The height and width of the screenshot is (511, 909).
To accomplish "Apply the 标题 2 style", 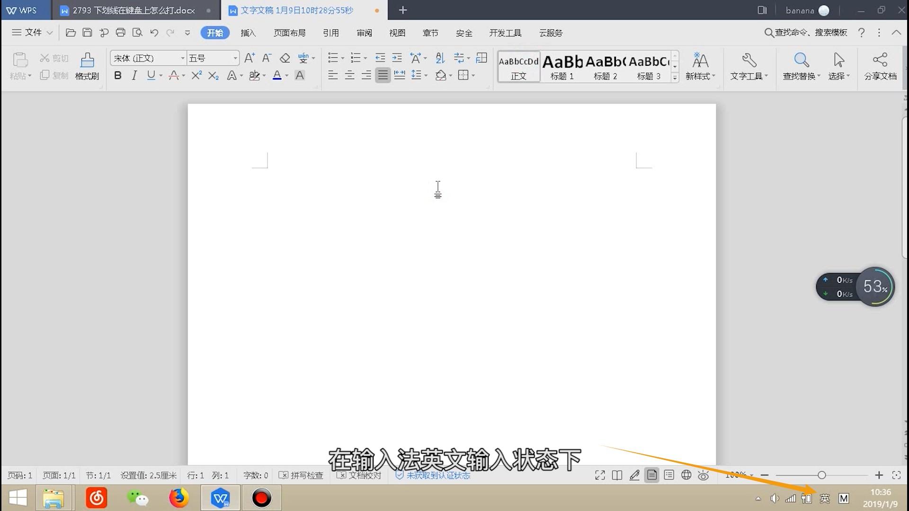I will coord(605,67).
